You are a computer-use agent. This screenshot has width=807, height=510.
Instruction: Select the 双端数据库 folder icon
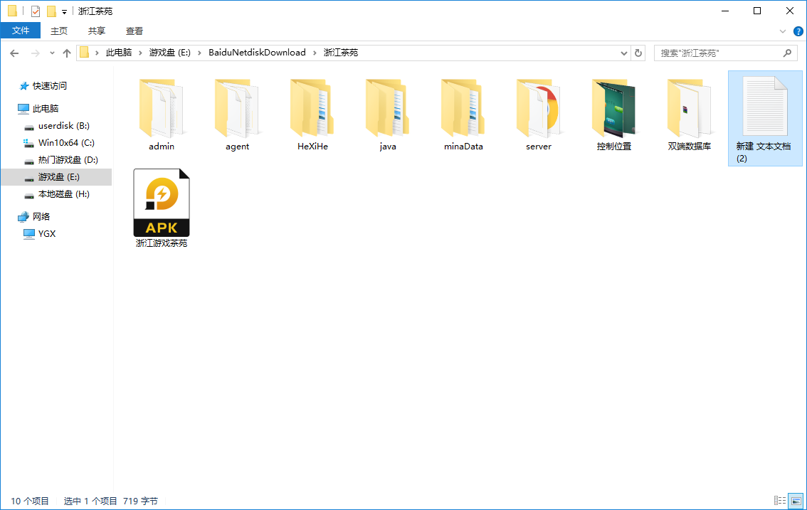(x=689, y=107)
